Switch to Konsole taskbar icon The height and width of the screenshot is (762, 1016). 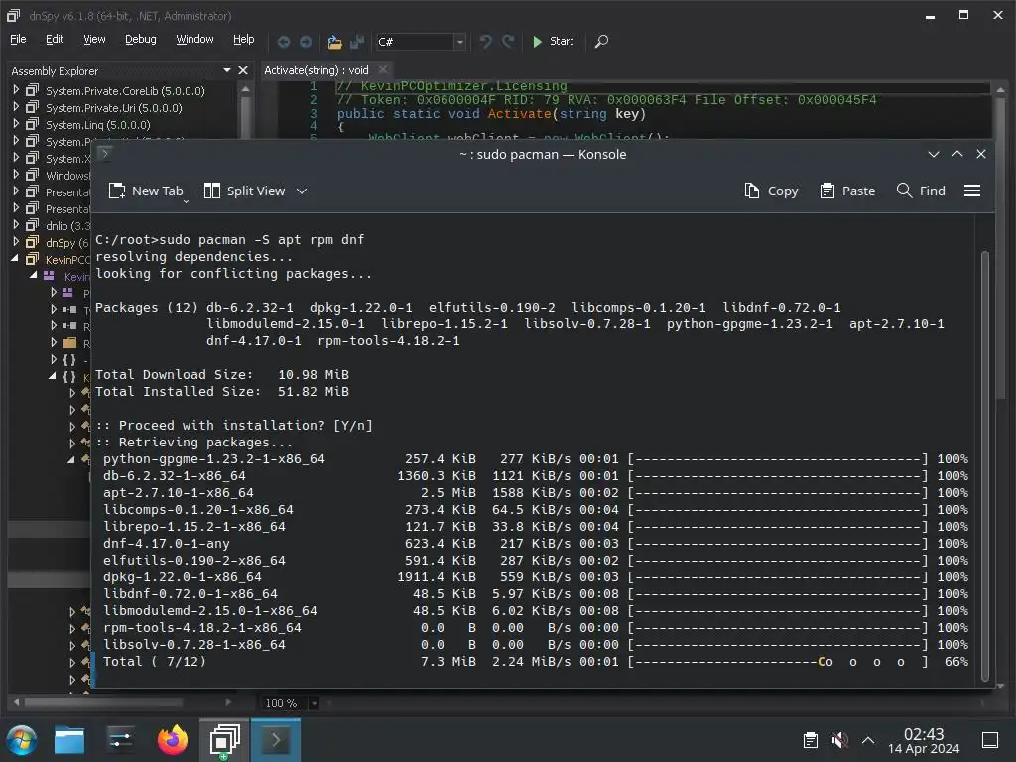[x=276, y=740]
